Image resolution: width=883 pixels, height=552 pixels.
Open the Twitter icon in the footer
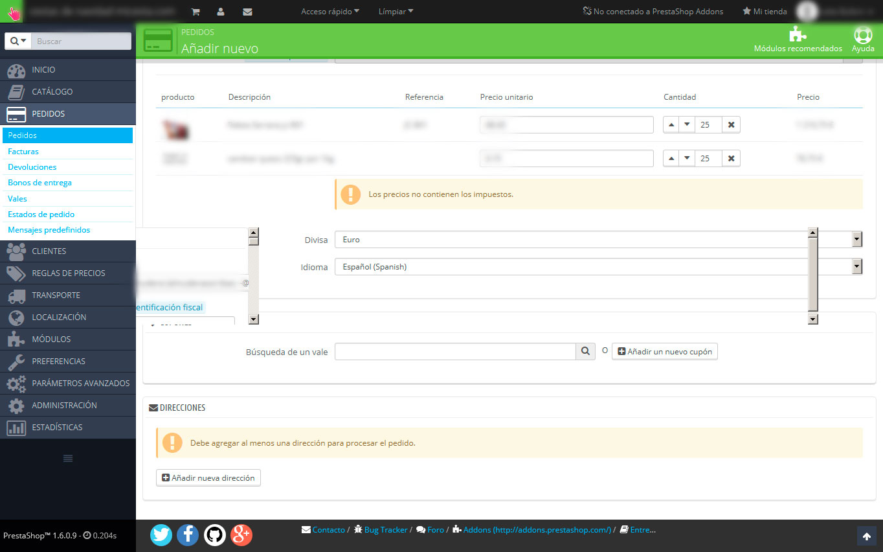tap(161, 535)
